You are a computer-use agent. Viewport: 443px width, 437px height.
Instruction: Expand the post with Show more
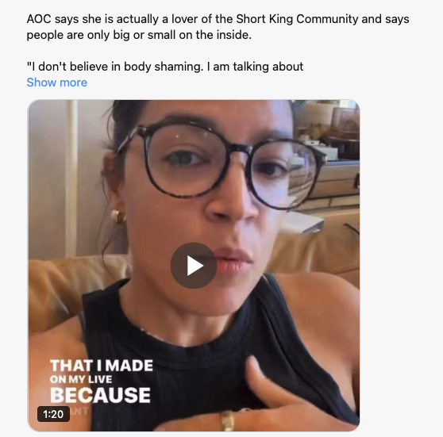click(57, 82)
